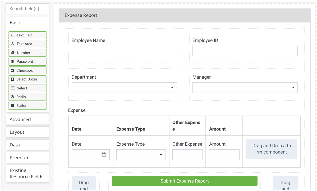Click the Text Field component icon

pos(12,35)
